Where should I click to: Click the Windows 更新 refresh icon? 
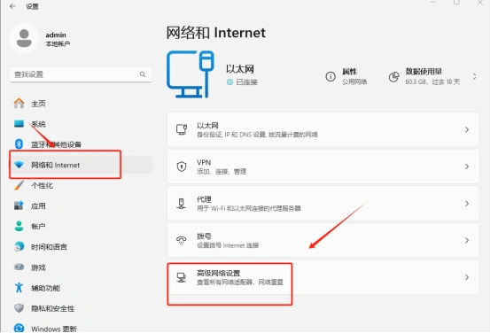[19, 329]
